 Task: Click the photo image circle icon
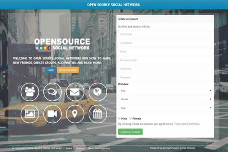pos(30,114)
